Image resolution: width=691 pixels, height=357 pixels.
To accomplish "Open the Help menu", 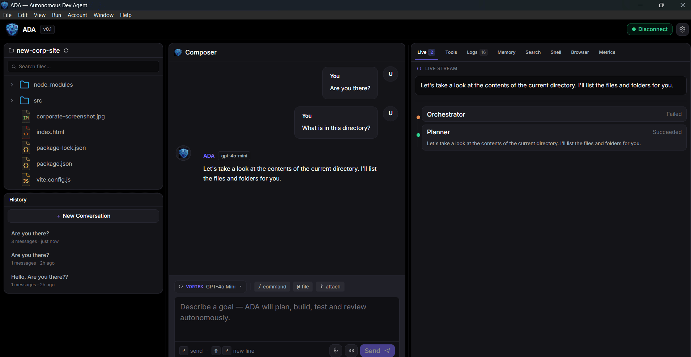I will coord(126,15).
